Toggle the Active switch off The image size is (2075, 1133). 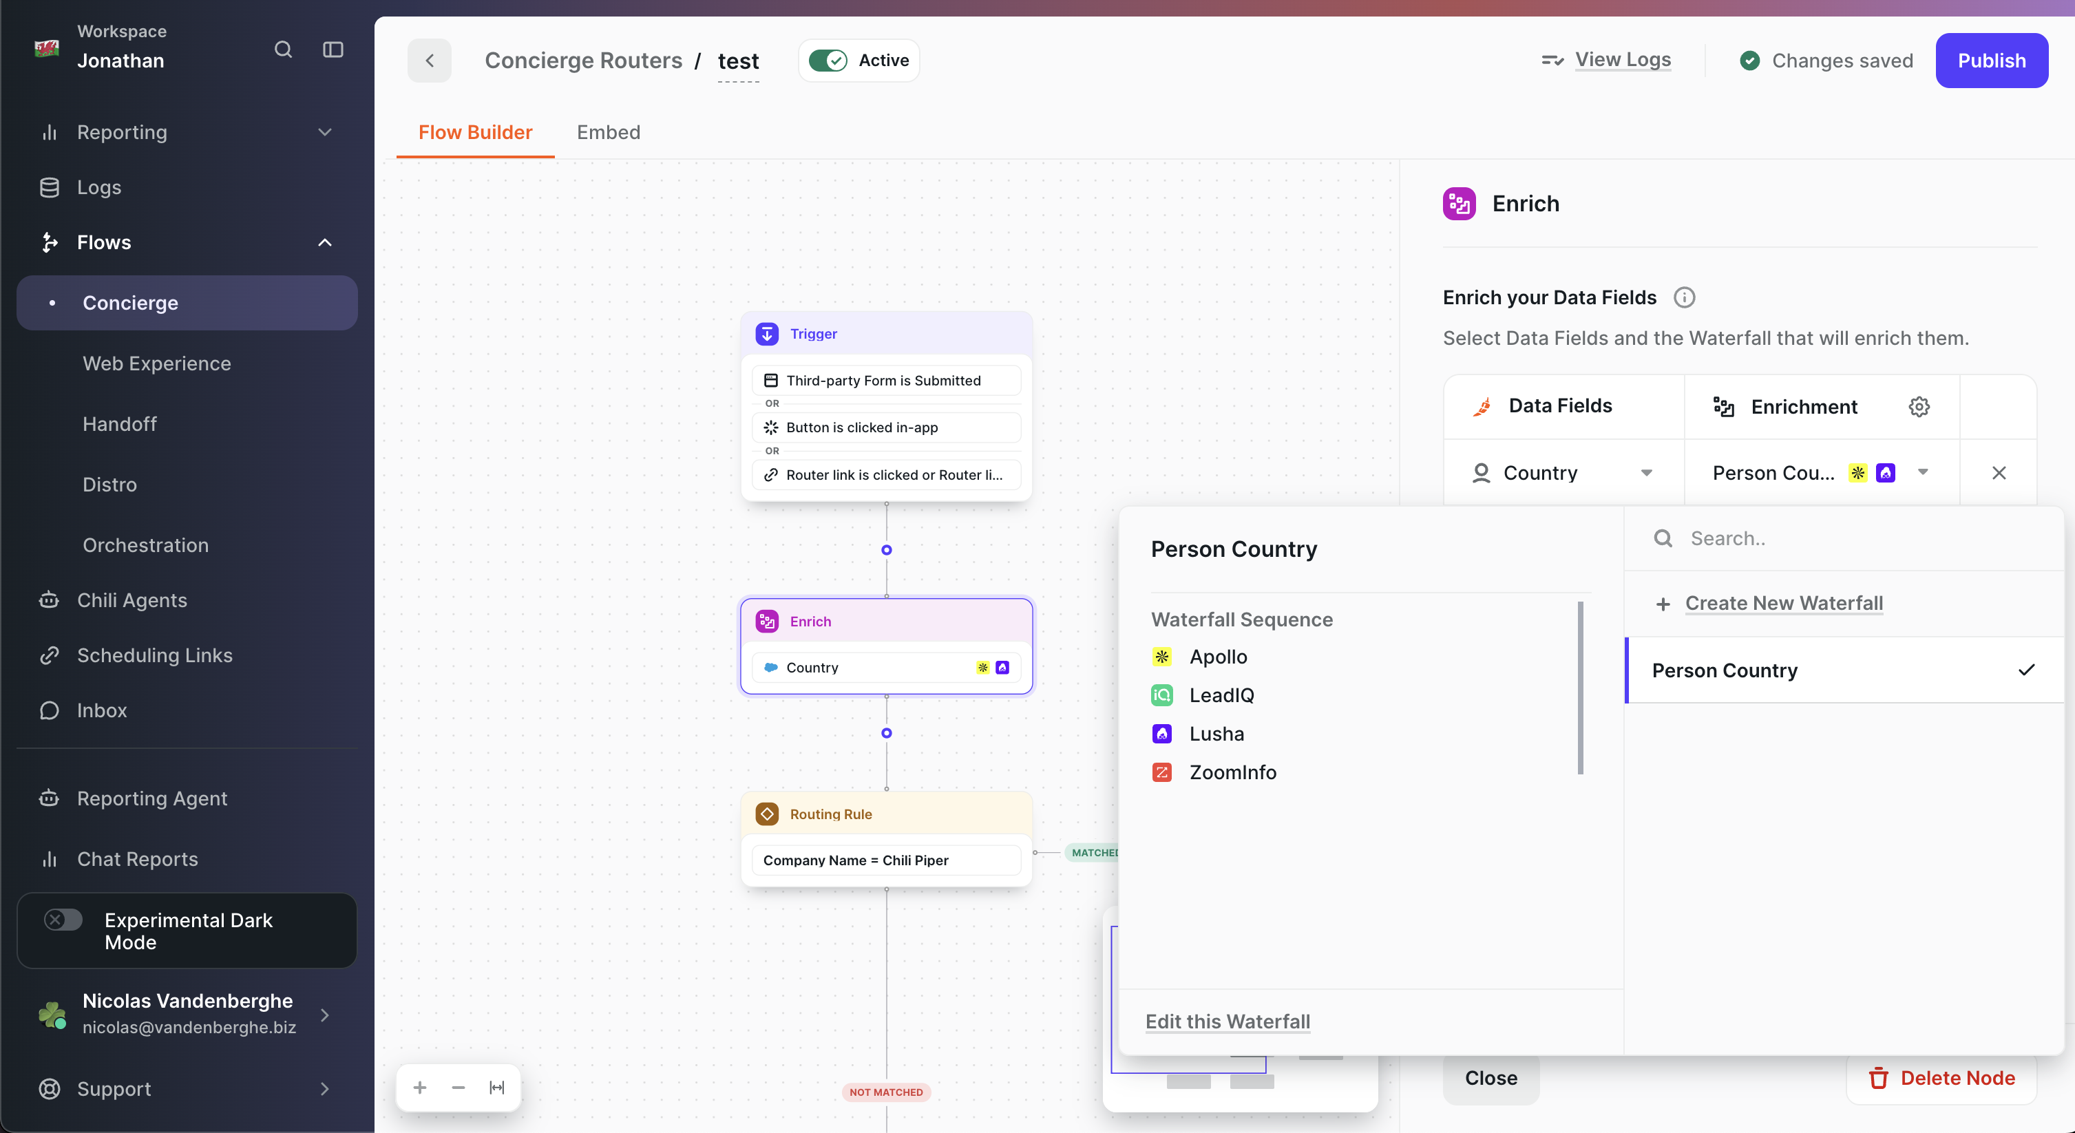coord(829,60)
